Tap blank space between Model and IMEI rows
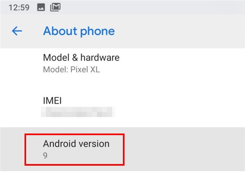This screenshot has width=245, height=173. (x=122, y=85)
